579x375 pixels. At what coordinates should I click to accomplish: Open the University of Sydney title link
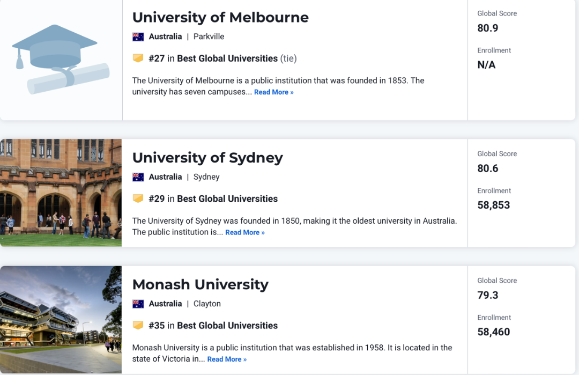pos(207,158)
